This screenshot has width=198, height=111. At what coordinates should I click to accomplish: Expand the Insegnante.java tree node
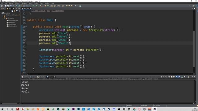pos(6,21)
